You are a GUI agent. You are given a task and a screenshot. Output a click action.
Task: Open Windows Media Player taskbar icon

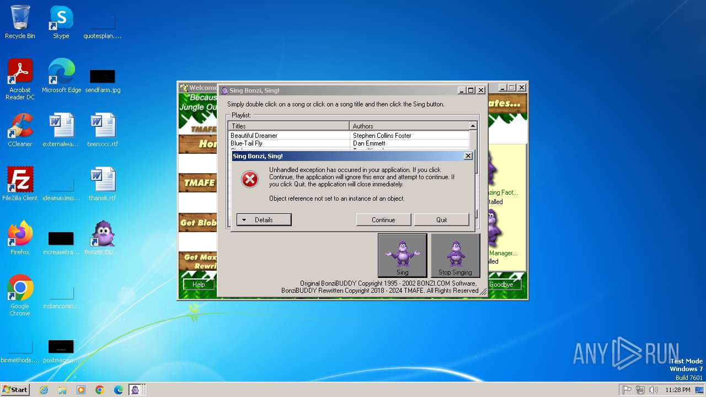[x=81, y=390]
